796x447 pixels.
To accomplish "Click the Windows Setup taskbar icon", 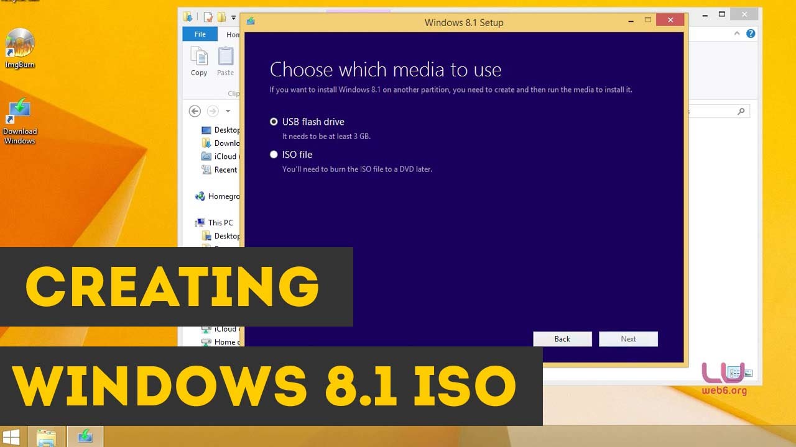I will pyautogui.click(x=85, y=437).
